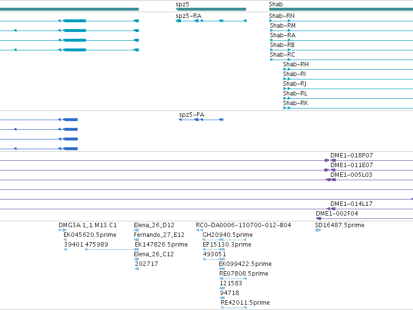Click the Elena_26_D12 label
This screenshot has width=413, height=310.
(154, 225)
